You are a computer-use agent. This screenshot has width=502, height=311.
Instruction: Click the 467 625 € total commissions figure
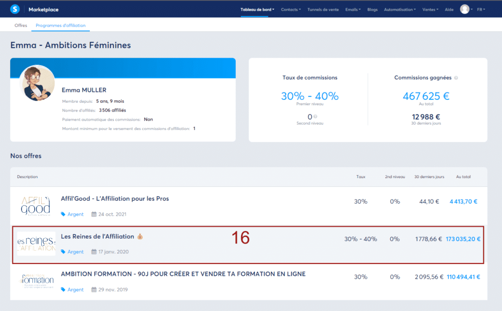tap(426, 96)
